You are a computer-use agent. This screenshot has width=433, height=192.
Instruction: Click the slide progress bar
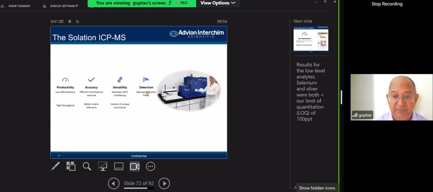[x=139, y=188]
